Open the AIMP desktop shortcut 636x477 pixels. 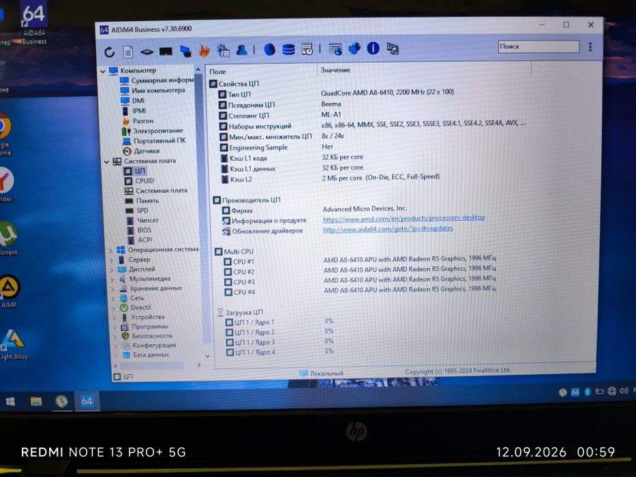[10, 291]
